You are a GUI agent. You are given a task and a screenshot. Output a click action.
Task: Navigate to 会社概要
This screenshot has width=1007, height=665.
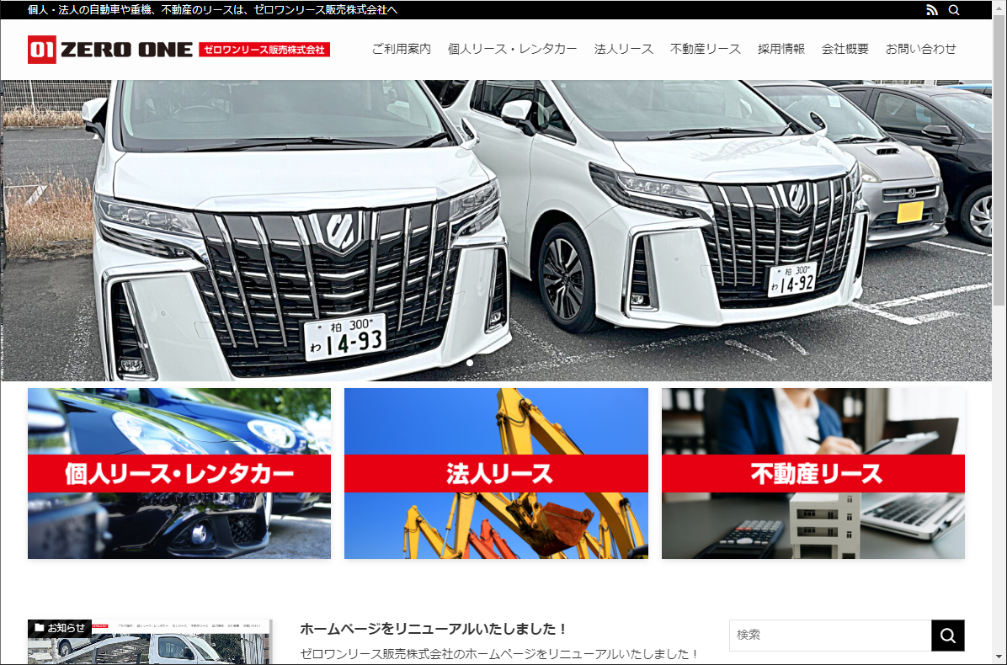tap(844, 49)
